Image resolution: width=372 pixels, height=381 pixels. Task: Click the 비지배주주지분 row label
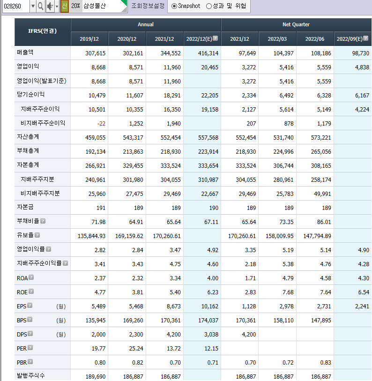coord(40,194)
